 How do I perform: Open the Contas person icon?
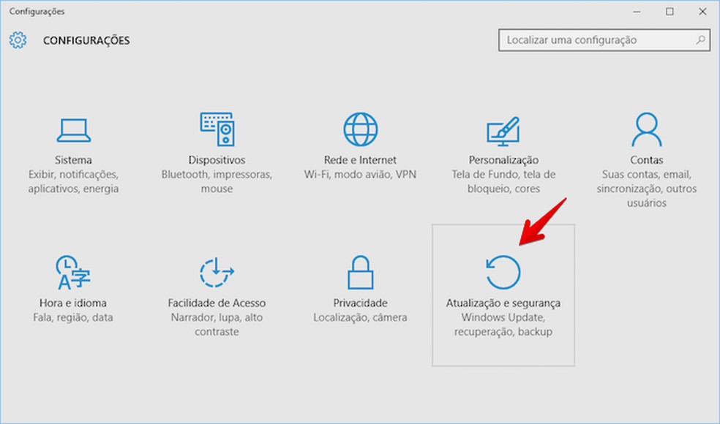point(647,129)
